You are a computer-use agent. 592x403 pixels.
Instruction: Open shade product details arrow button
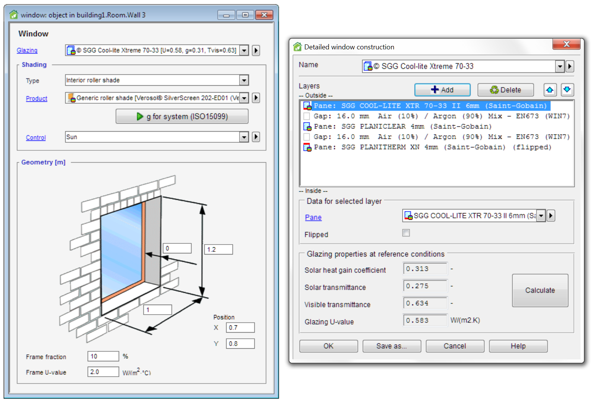[x=256, y=98]
